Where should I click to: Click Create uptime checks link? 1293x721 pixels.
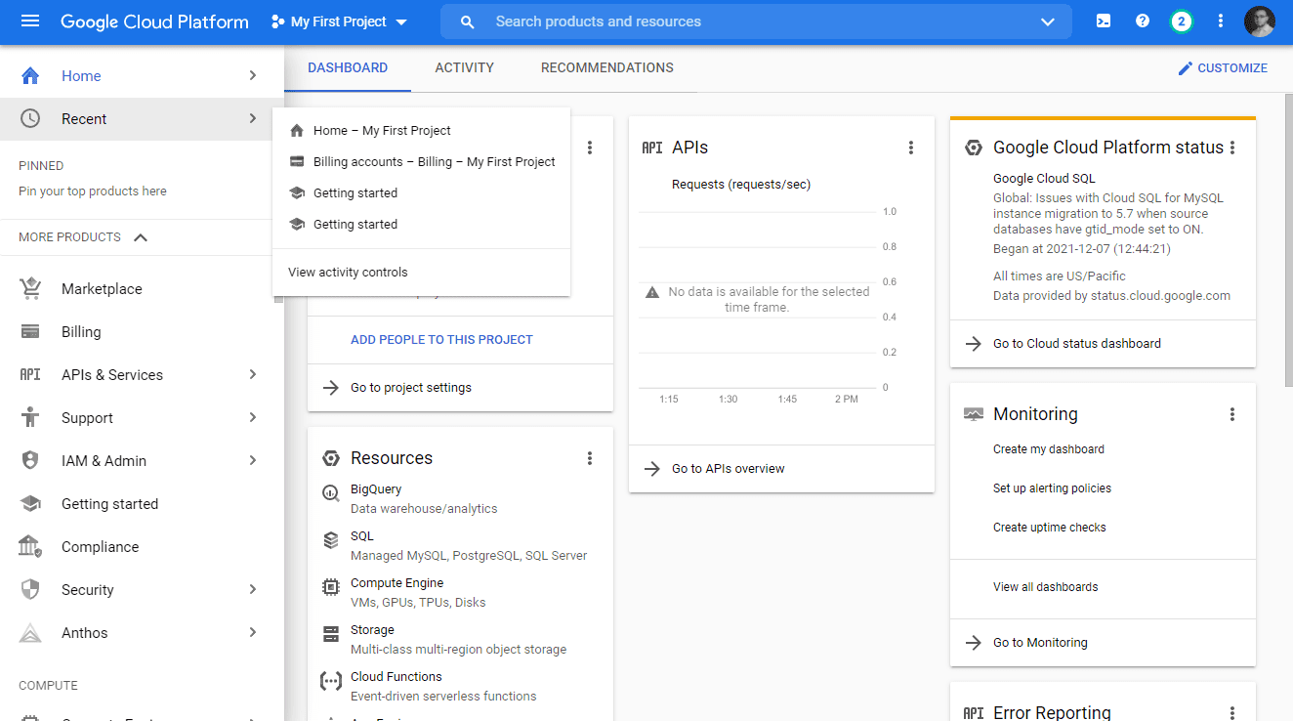[x=1050, y=528]
